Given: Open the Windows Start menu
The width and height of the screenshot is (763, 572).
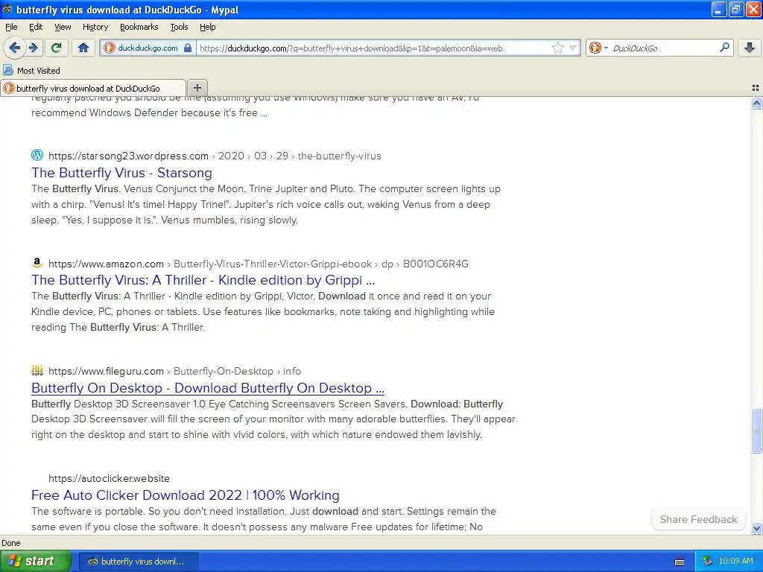Looking at the screenshot, I should pos(35,561).
